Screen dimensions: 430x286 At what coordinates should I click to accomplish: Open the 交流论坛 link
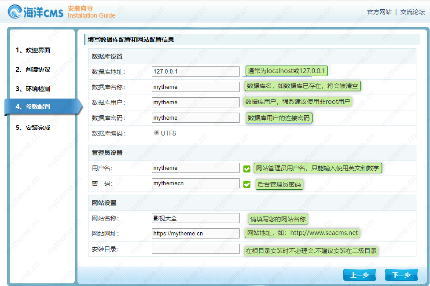[x=412, y=12]
